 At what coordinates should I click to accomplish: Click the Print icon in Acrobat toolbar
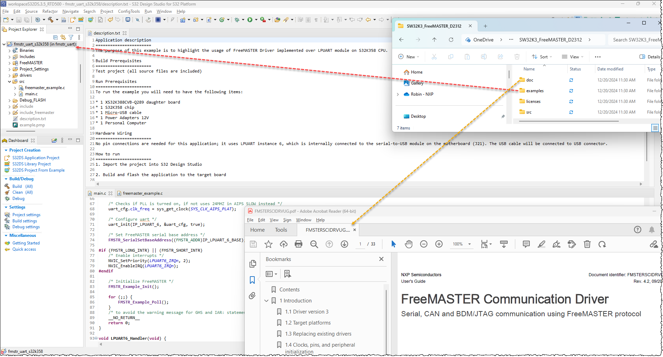pyautogui.click(x=299, y=244)
